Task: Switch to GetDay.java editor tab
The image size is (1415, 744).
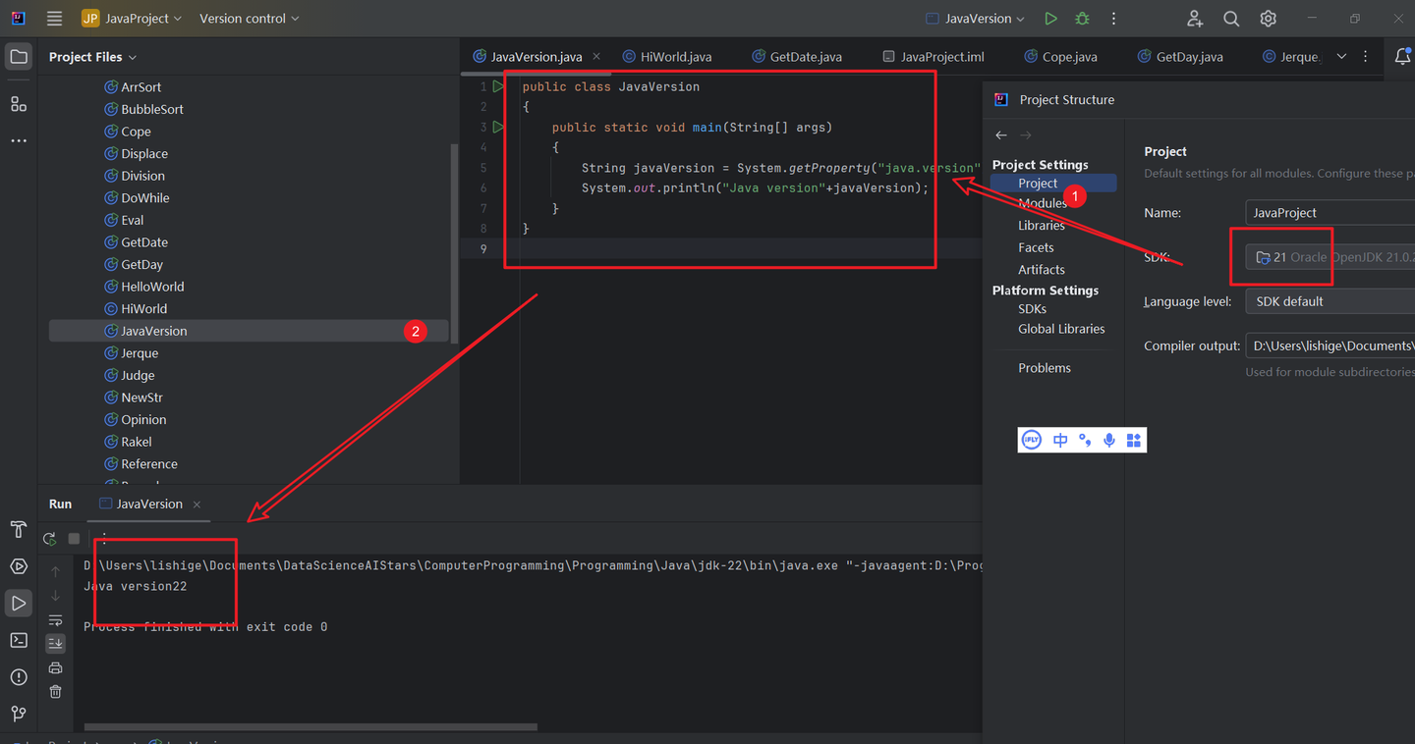Action: (1180, 57)
